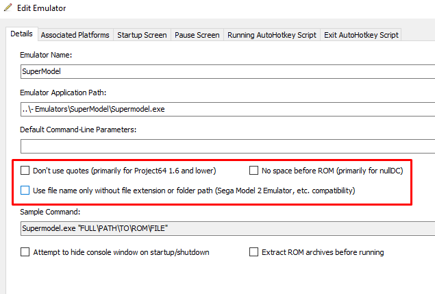Click the Emulator Application Path field
Screen dimensions: 435x294
pos(227,109)
